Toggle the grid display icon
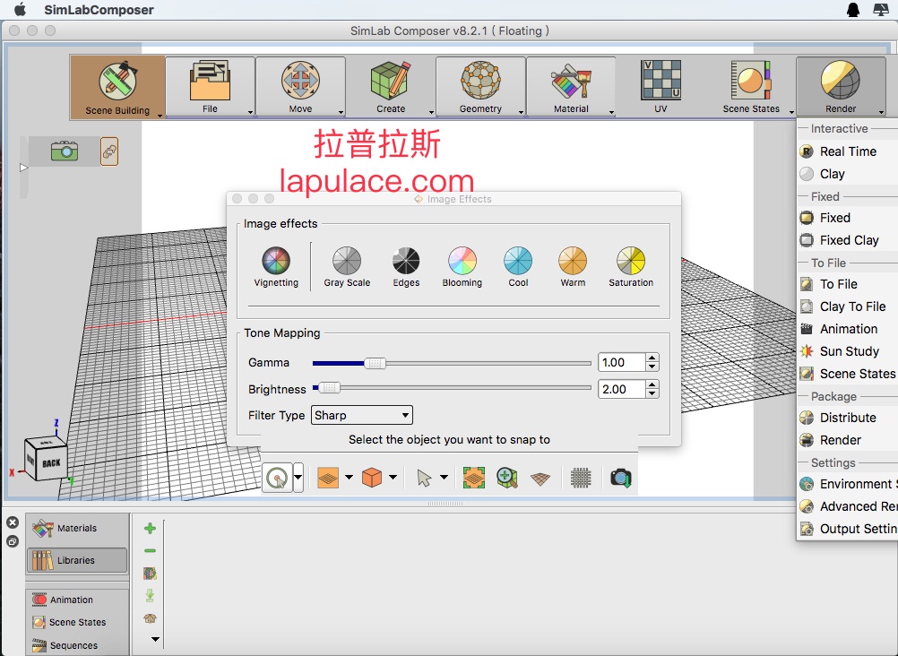Image resolution: width=898 pixels, height=656 pixels. point(581,478)
